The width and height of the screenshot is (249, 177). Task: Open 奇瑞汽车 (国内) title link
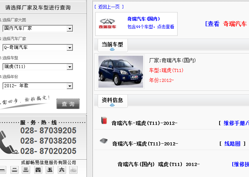click(144, 19)
